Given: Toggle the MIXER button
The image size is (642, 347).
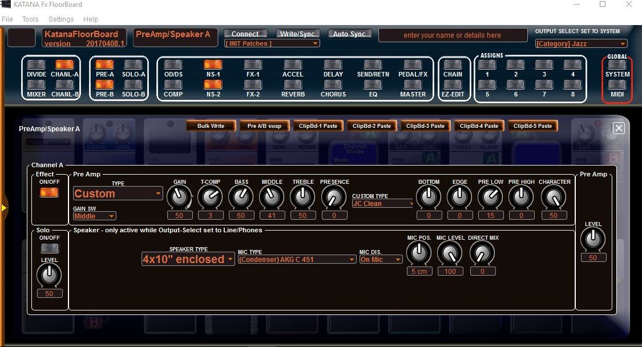Looking at the screenshot, I should (x=36, y=84).
